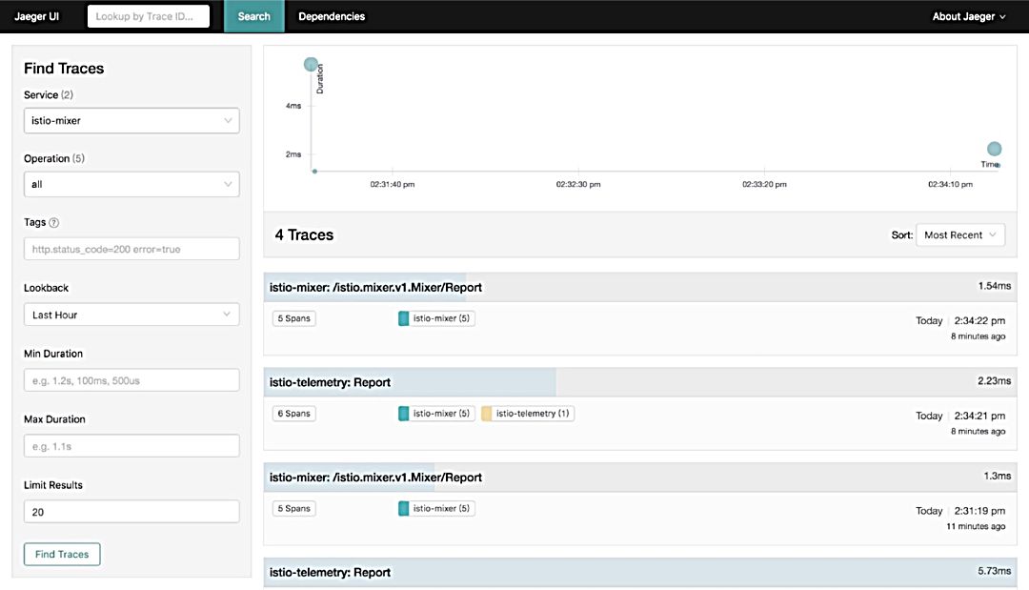Click the 02:33:20 pm axis label
The width and height of the screenshot is (1029, 590).
764,184
